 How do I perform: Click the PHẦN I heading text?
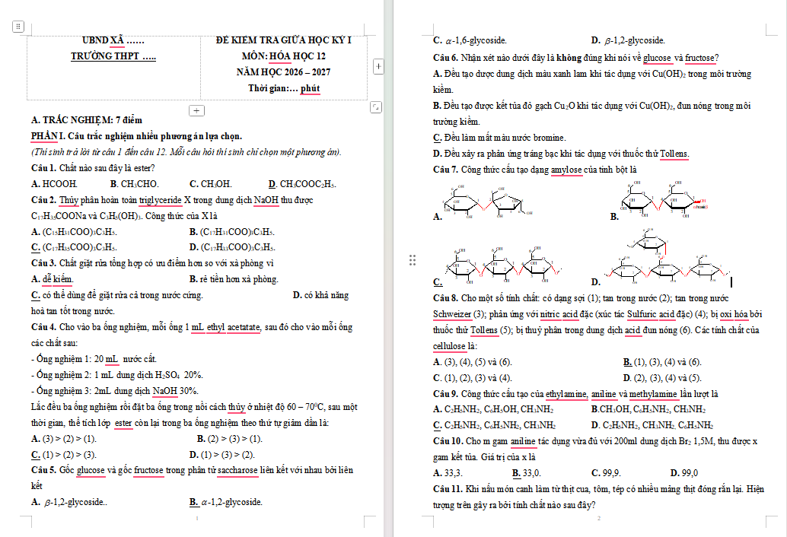pos(136,136)
